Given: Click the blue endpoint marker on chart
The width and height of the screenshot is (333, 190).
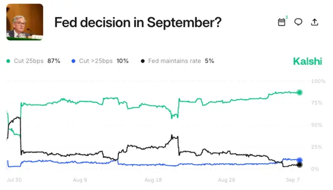Looking at the screenshot, I should (300, 160).
